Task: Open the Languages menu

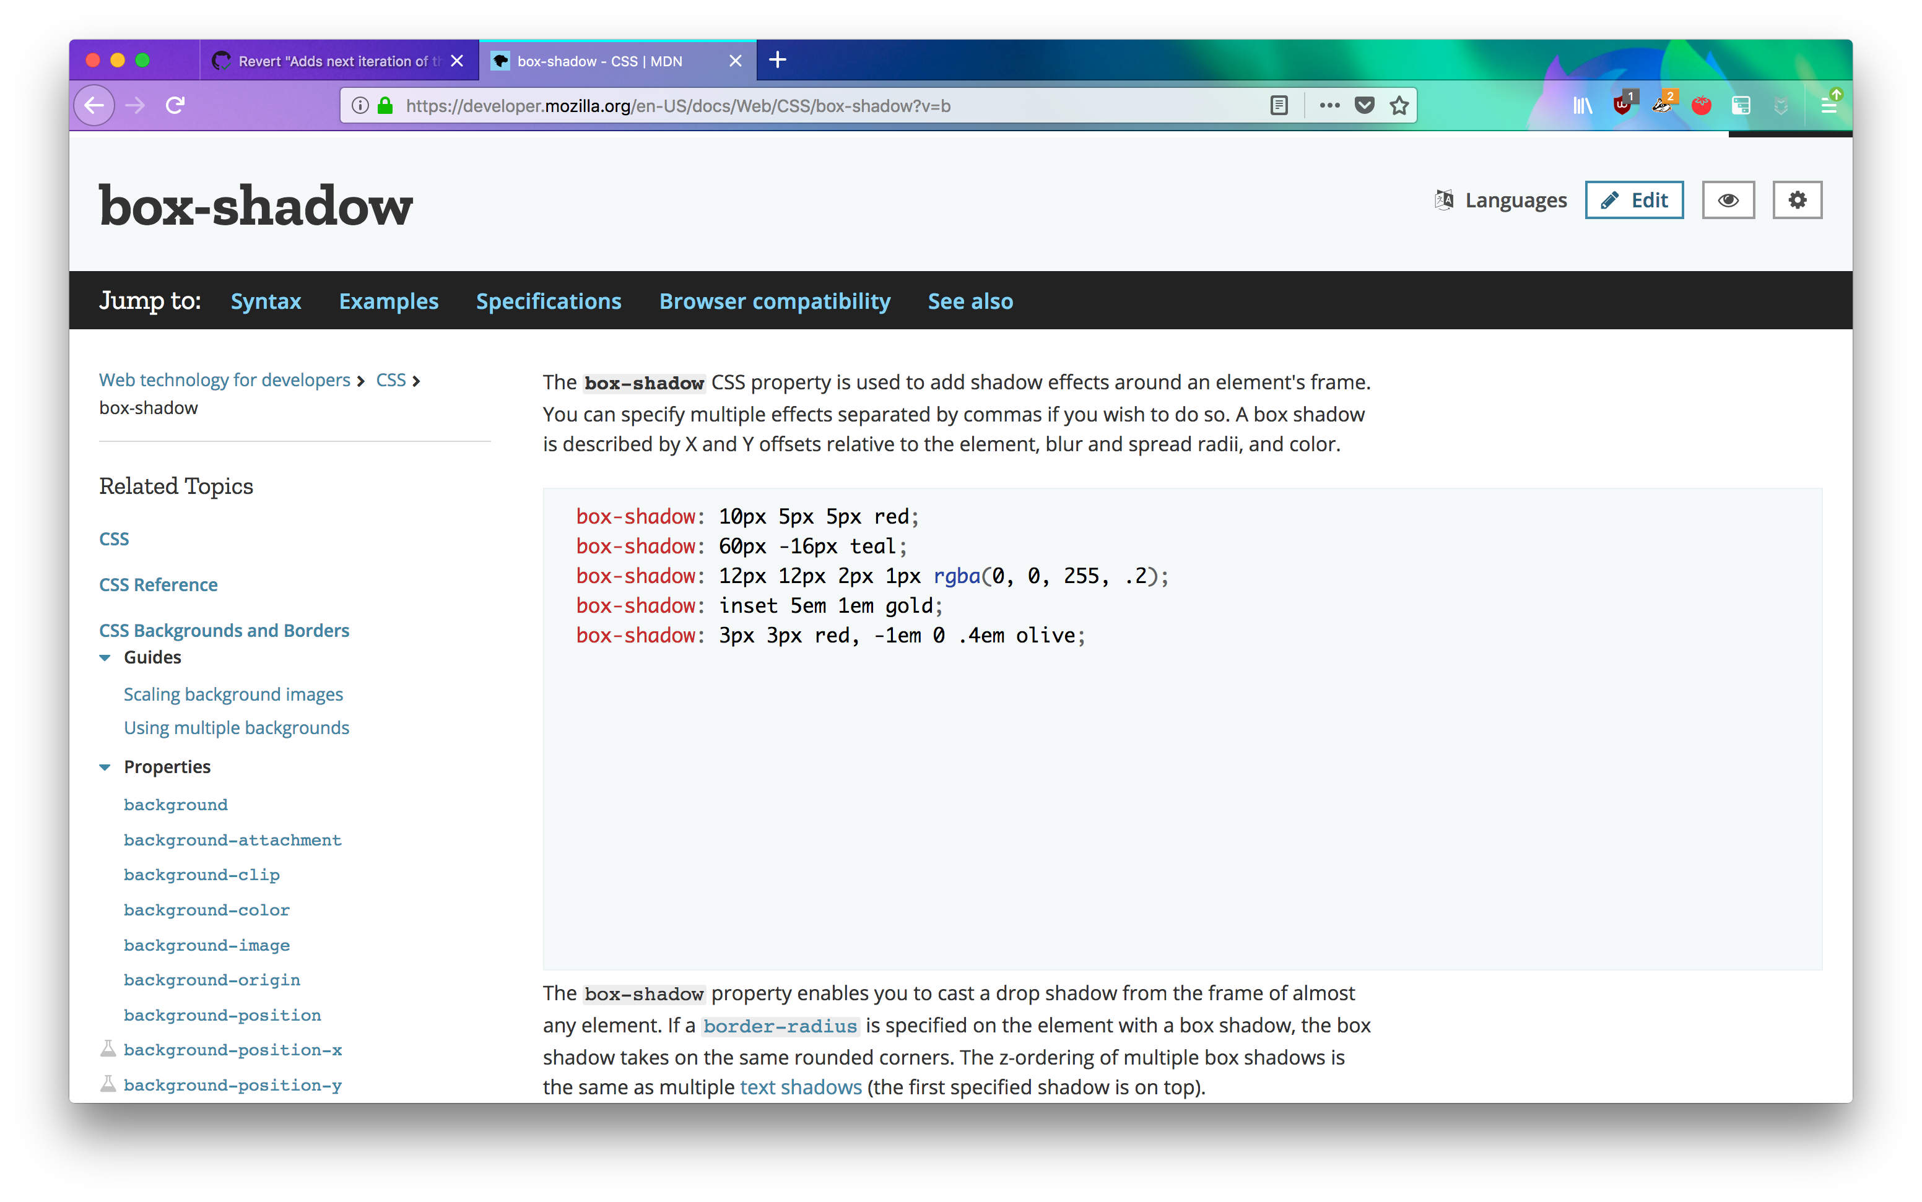Action: [x=1502, y=201]
